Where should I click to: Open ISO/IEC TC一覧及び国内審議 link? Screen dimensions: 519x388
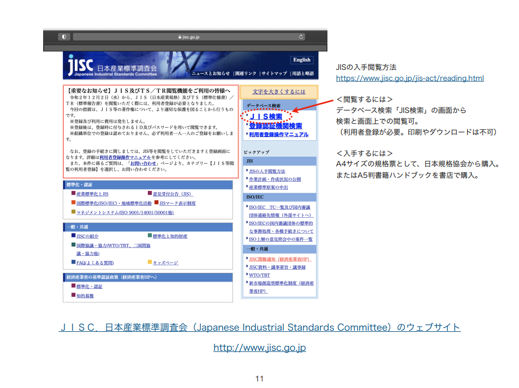(279, 207)
